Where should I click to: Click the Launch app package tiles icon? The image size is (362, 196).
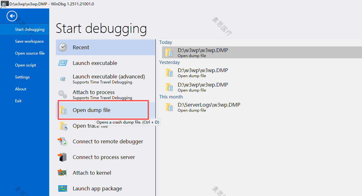point(63,188)
